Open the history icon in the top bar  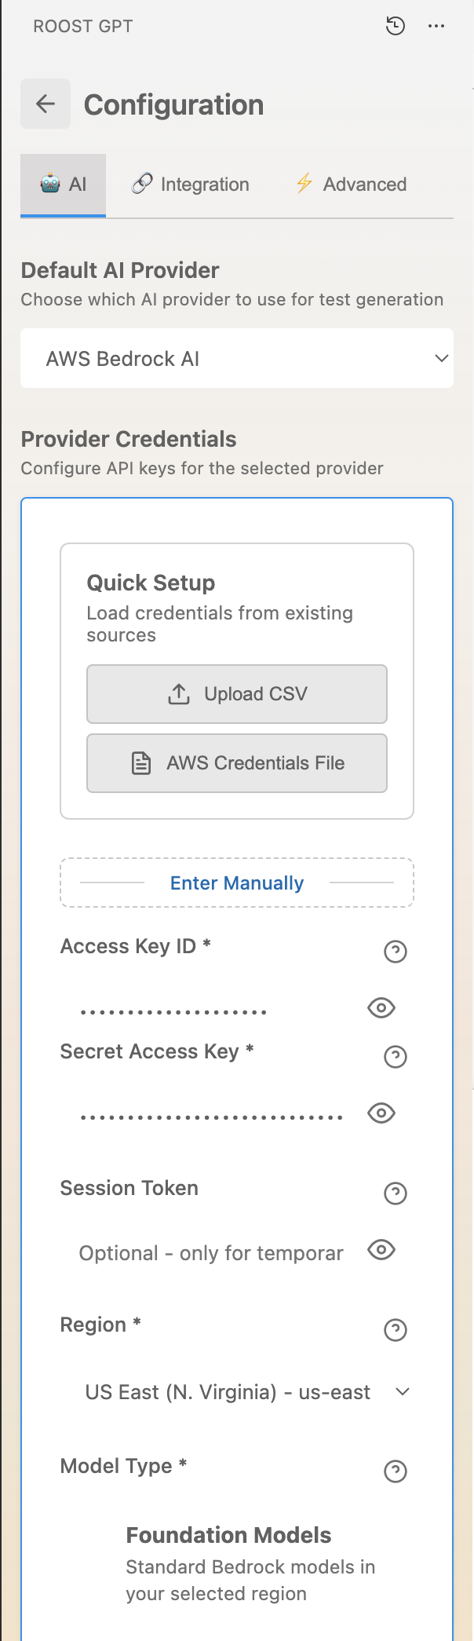click(x=395, y=26)
